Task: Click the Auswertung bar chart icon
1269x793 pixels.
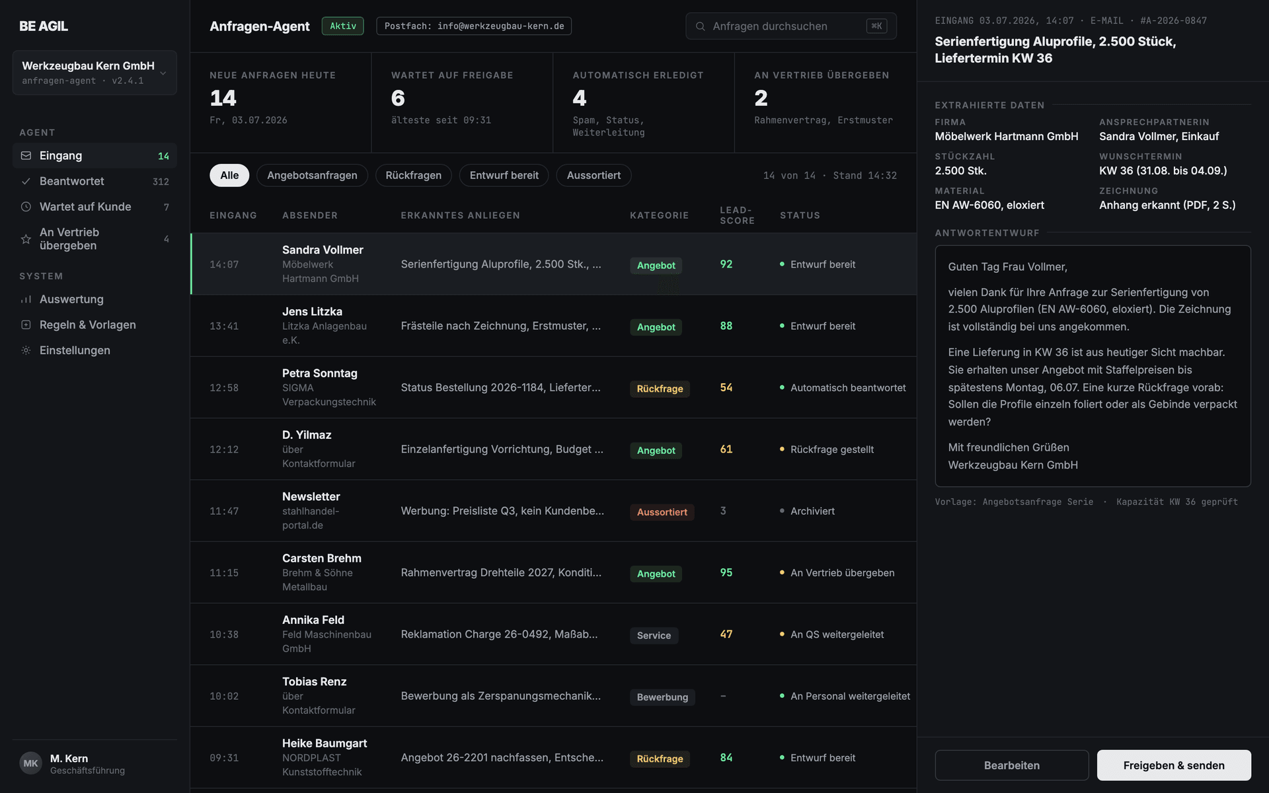Action: point(26,299)
